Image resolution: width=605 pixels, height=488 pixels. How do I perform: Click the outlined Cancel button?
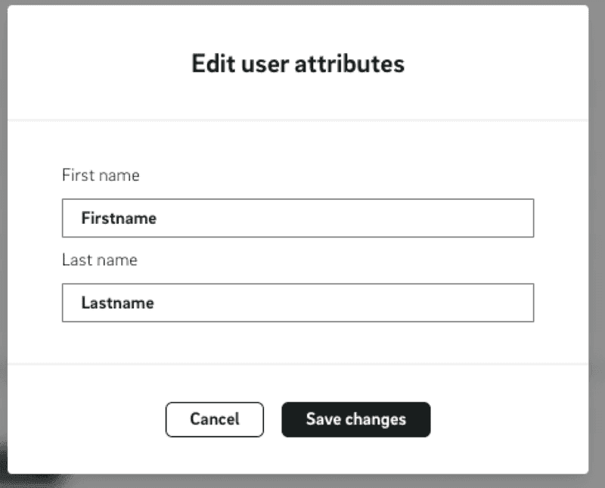214,419
